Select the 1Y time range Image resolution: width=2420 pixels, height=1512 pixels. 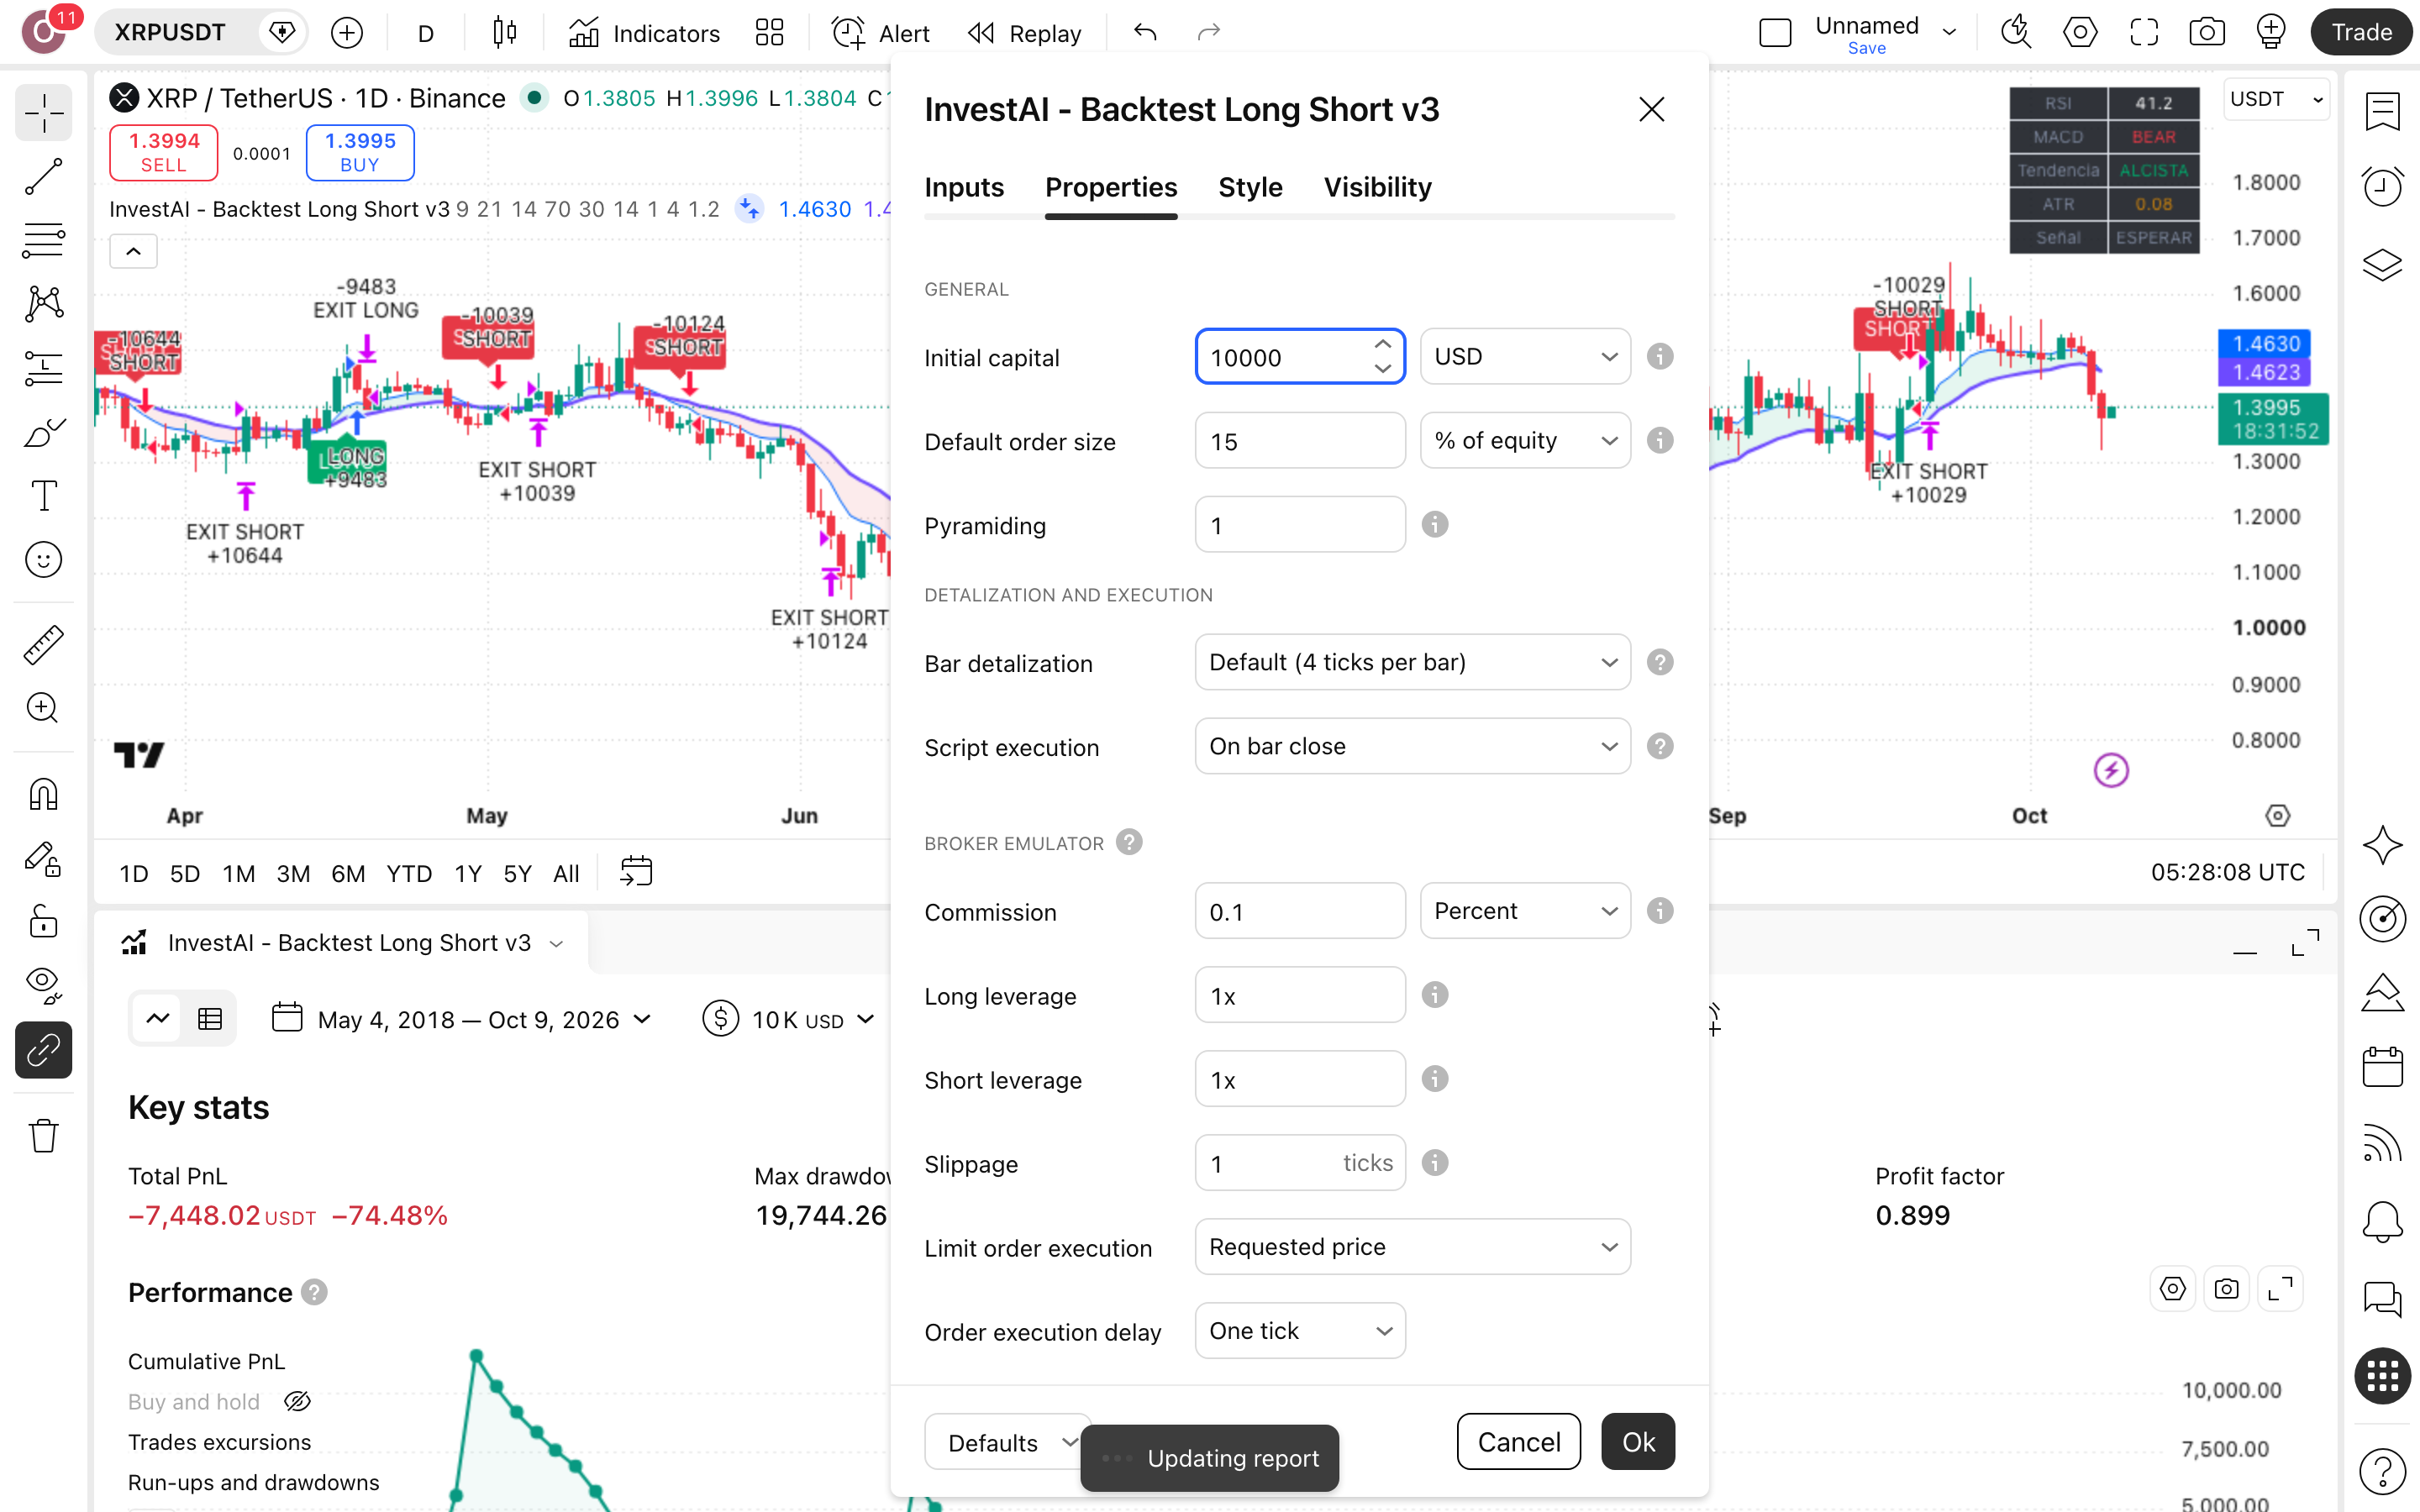click(x=468, y=873)
